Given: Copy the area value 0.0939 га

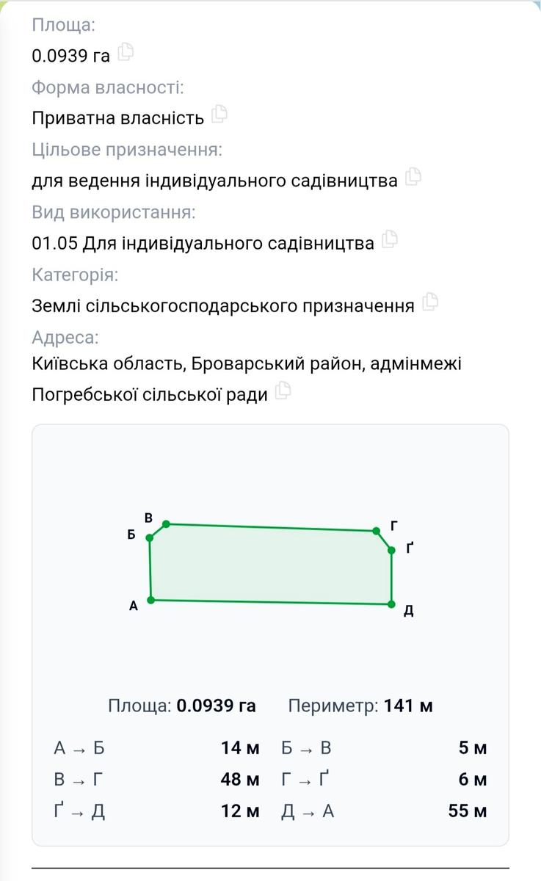Looking at the screenshot, I should pos(126,53).
